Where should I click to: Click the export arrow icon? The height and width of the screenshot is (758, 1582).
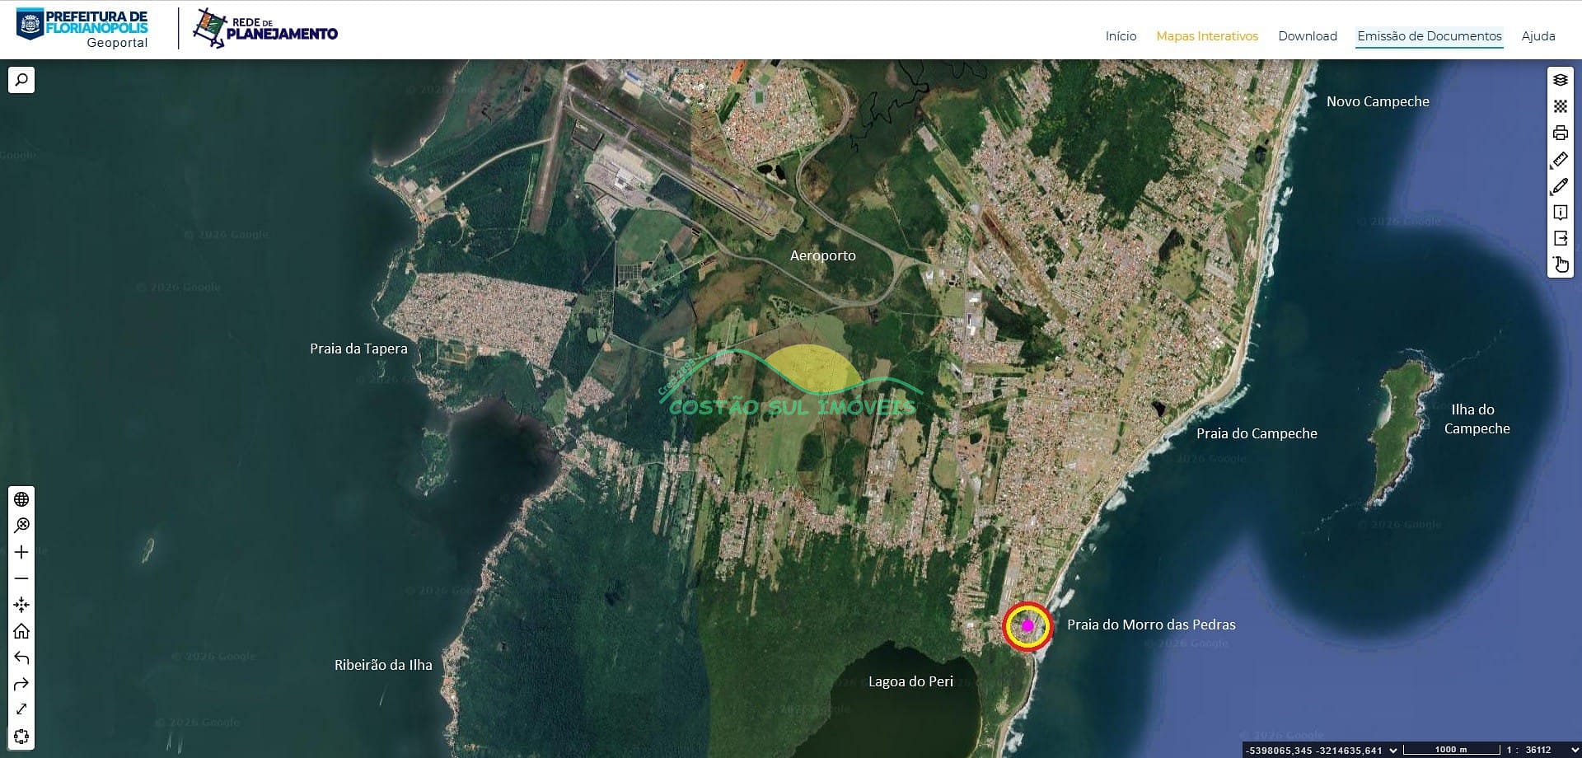click(1560, 239)
